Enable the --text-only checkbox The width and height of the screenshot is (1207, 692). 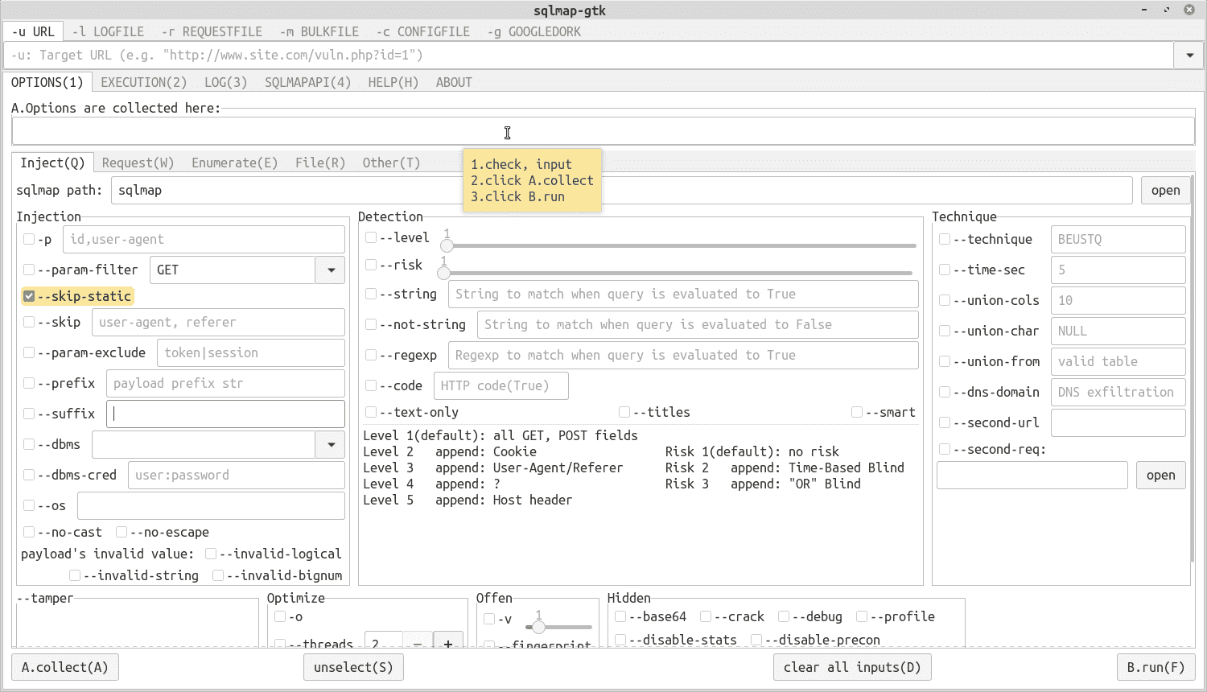tap(371, 412)
